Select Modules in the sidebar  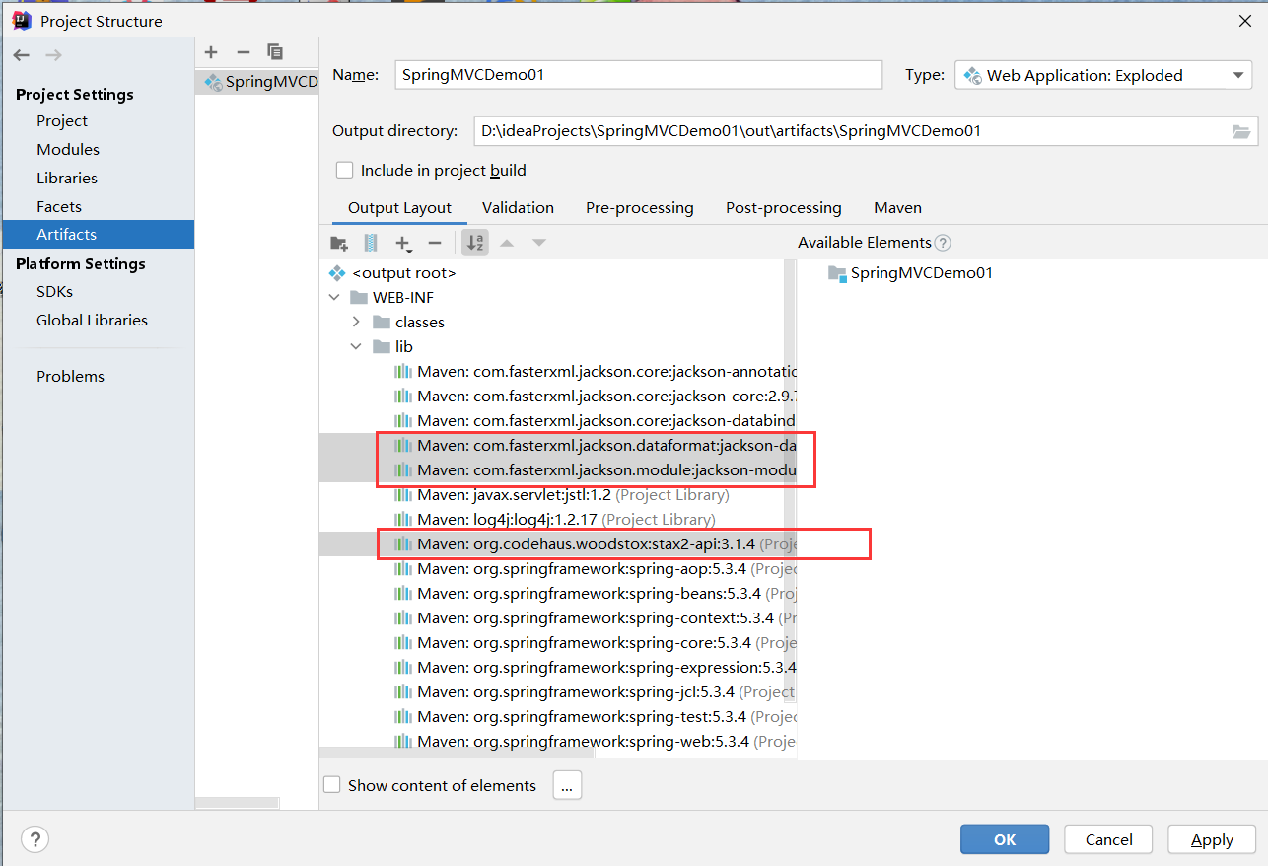[68, 150]
